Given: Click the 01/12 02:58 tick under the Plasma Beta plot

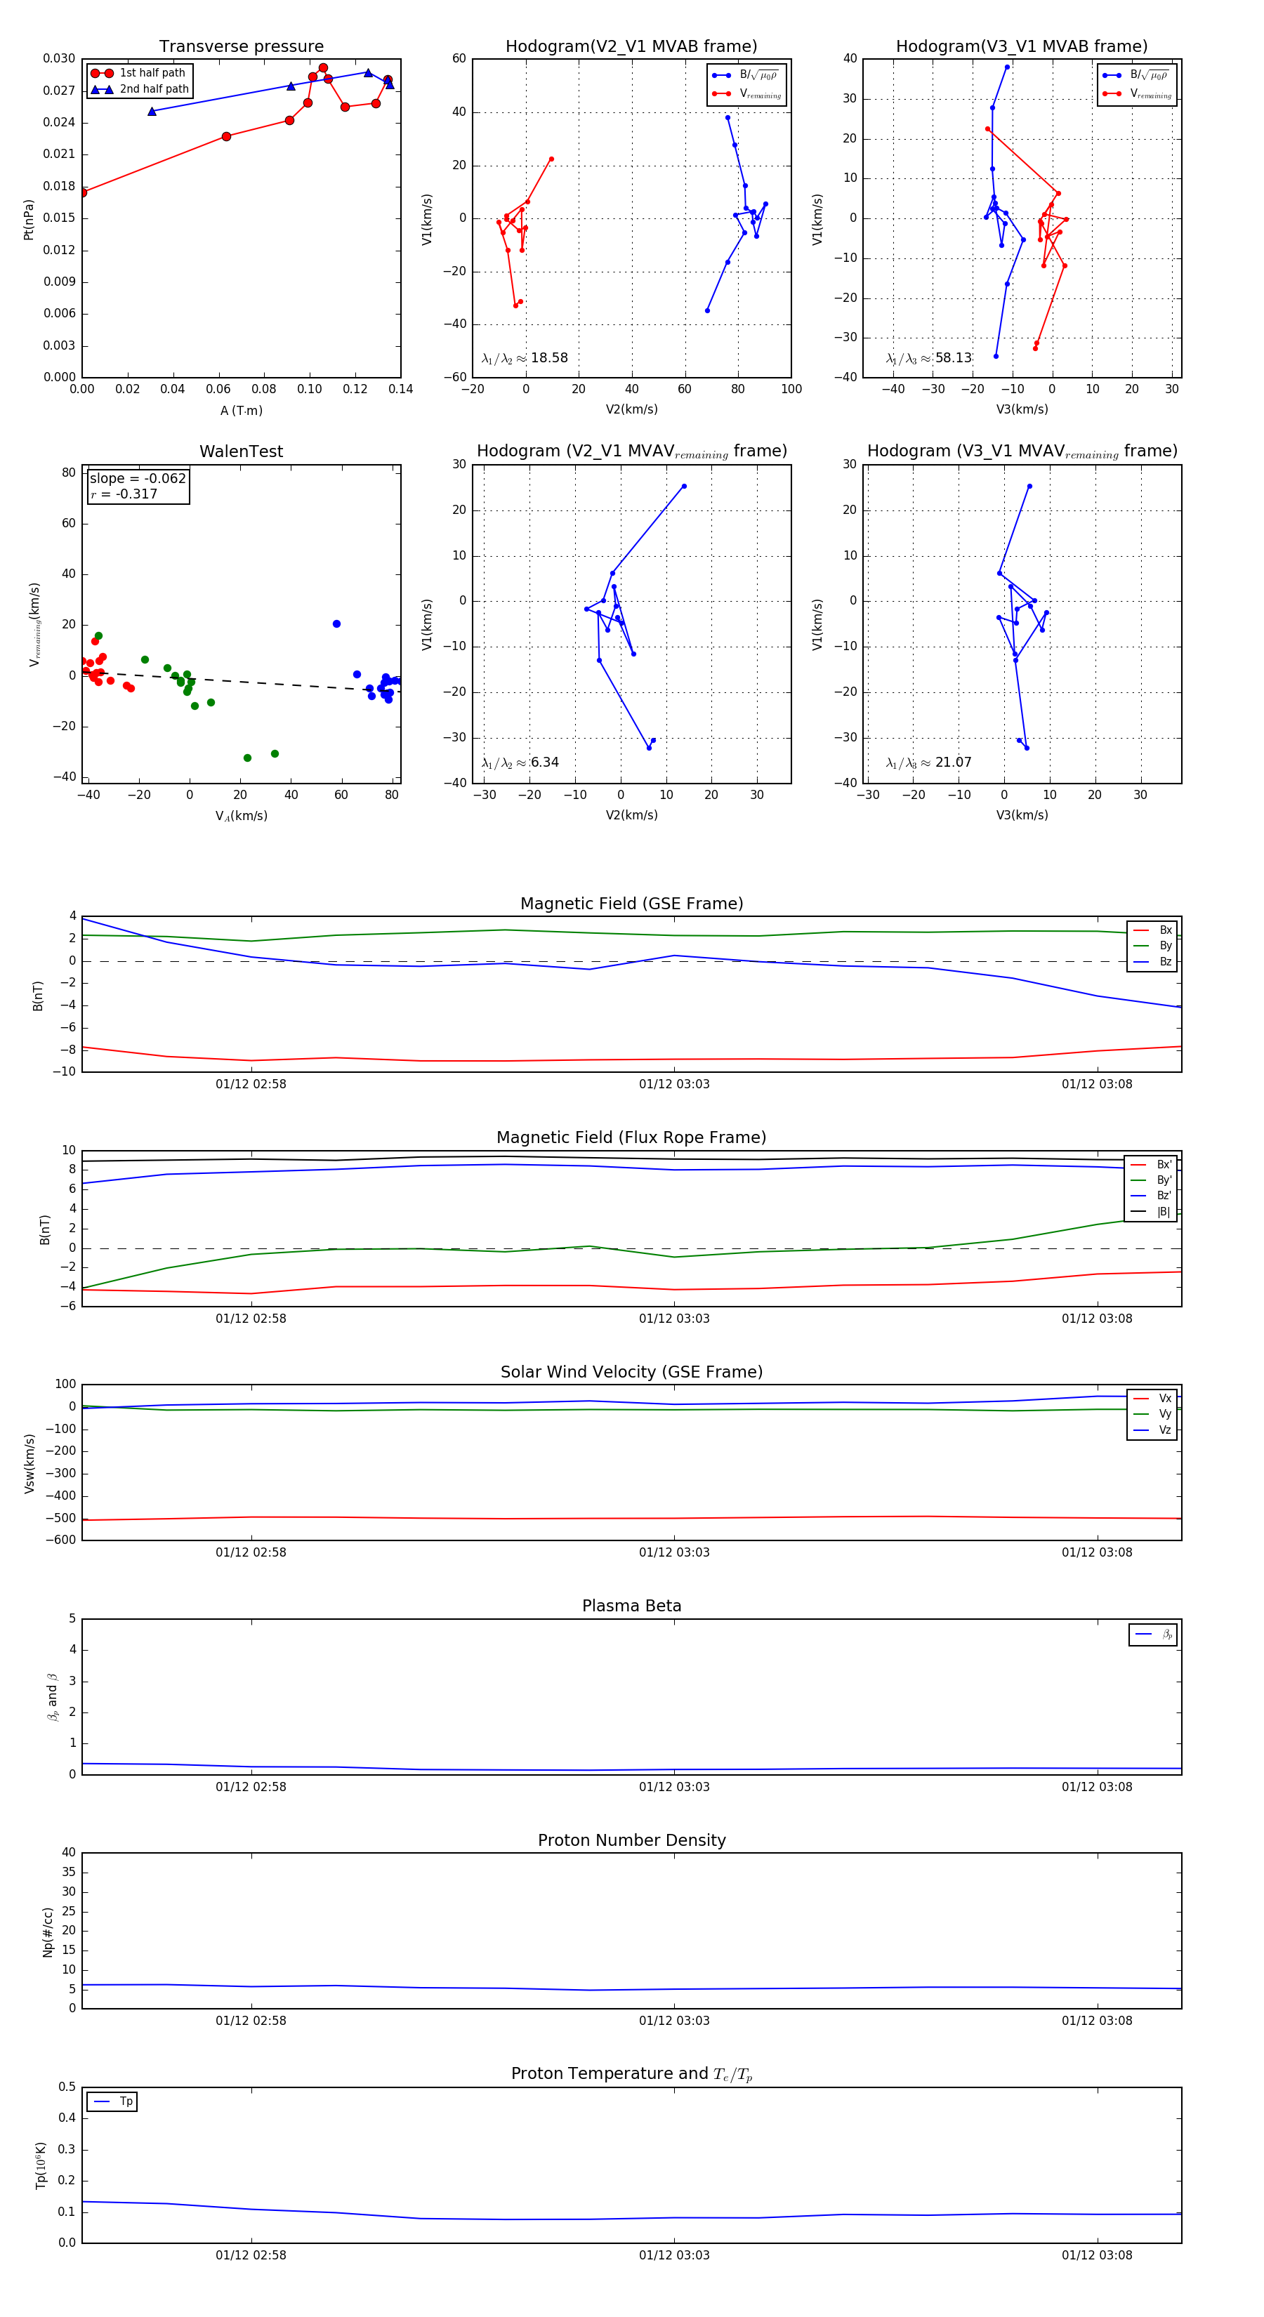Looking at the screenshot, I should click(x=251, y=1786).
